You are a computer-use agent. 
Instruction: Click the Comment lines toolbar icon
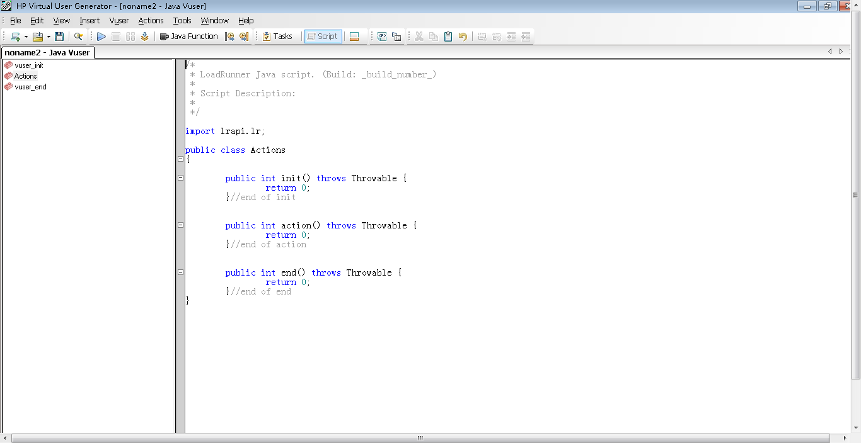[482, 36]
